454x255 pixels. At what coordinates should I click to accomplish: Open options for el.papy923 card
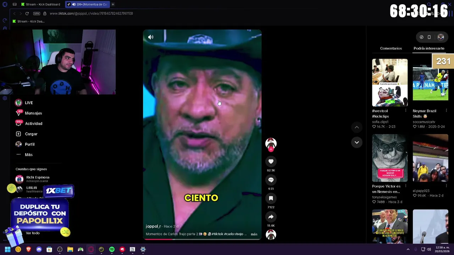[x=446, y=186]
